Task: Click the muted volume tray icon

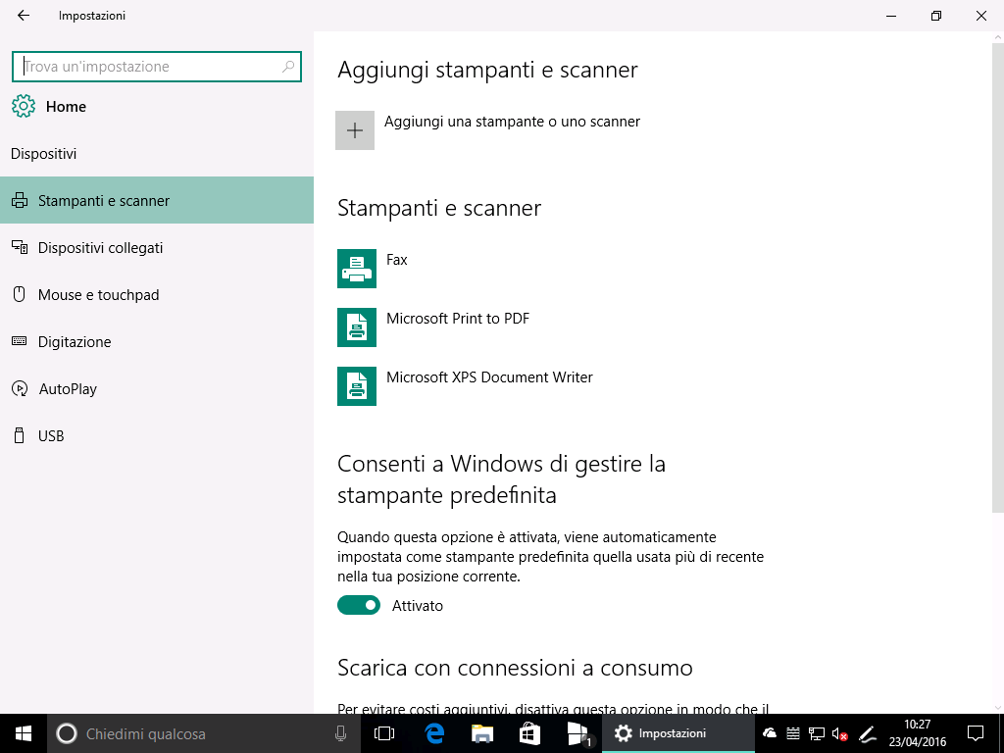Action: pos(839,733)
